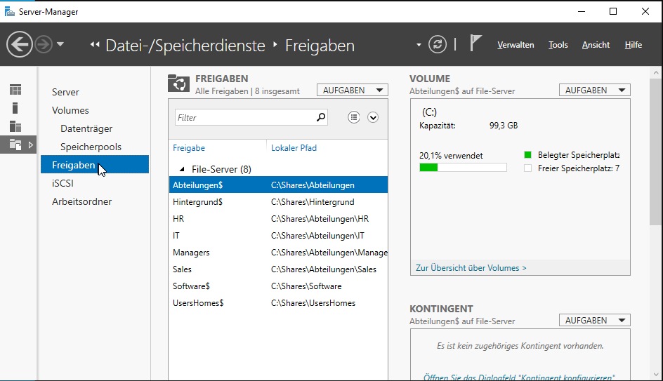The width and height of the screenshot is (663, 381).
Task: Select Volumes in navigation pane
Action: [70, 110]
